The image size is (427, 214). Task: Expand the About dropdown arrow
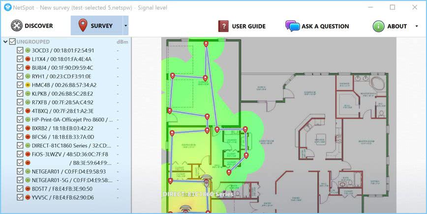[417, 26]
